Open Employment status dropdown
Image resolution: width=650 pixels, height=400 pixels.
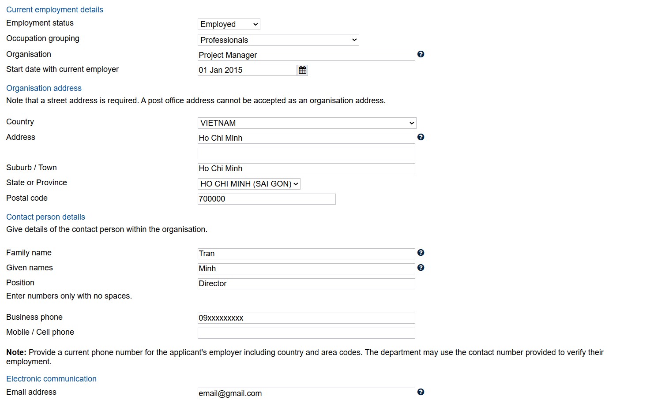click(229, 24)
